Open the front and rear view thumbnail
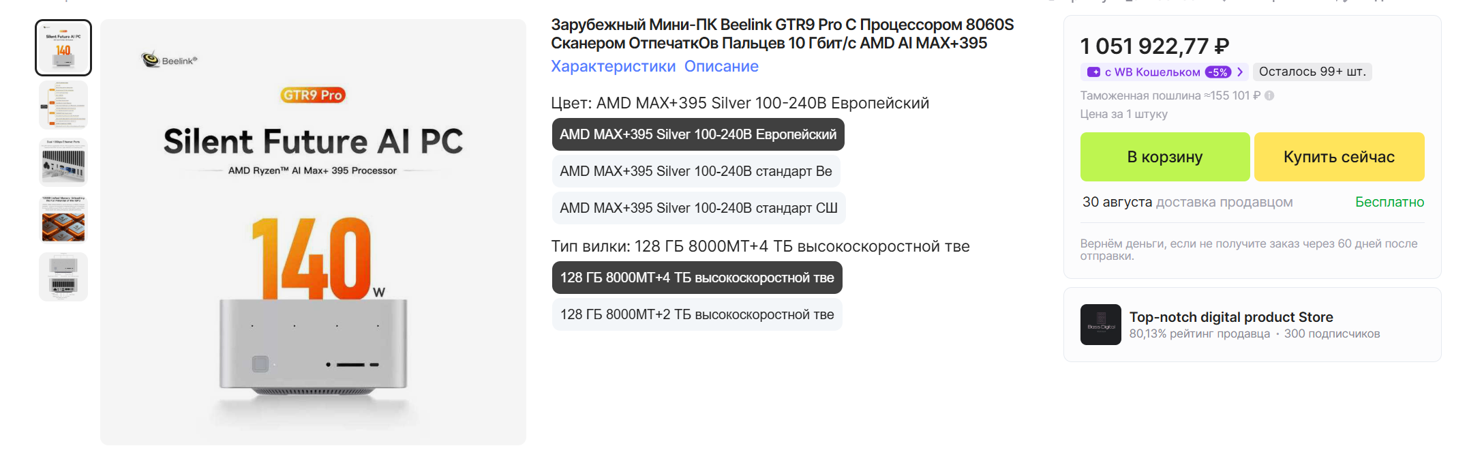The width and height of the screenshot is (1467, 461). point(63,277)
